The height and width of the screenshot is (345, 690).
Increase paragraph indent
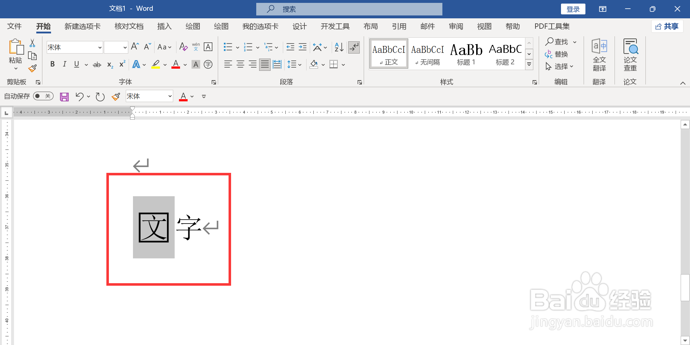click(303, 47)
